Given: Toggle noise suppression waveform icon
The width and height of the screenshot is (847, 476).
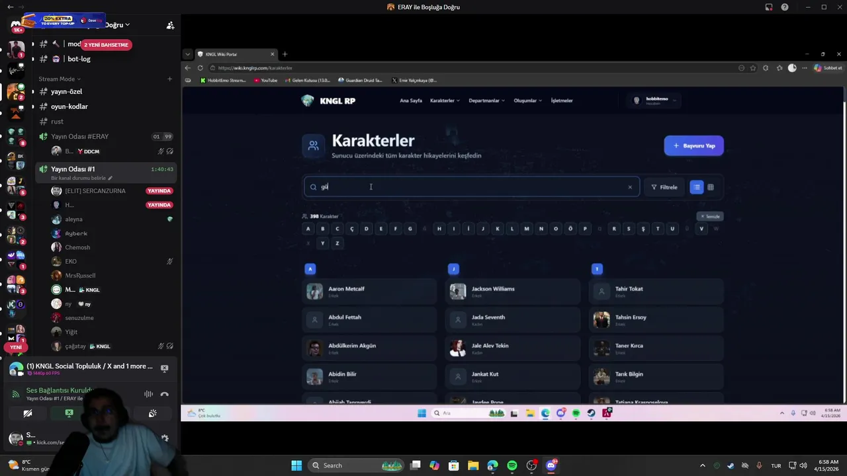Looking at the screenshot, I should [148, 394].
